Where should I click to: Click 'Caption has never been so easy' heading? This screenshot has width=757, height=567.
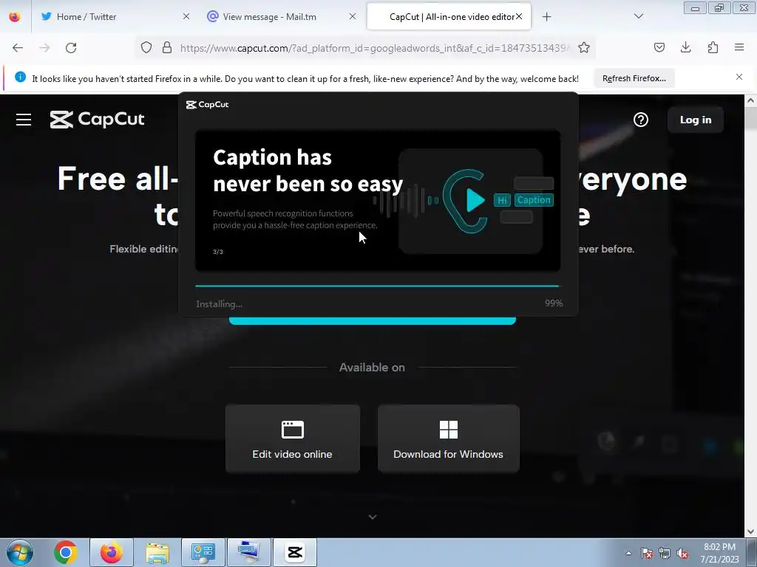(308, 171)
